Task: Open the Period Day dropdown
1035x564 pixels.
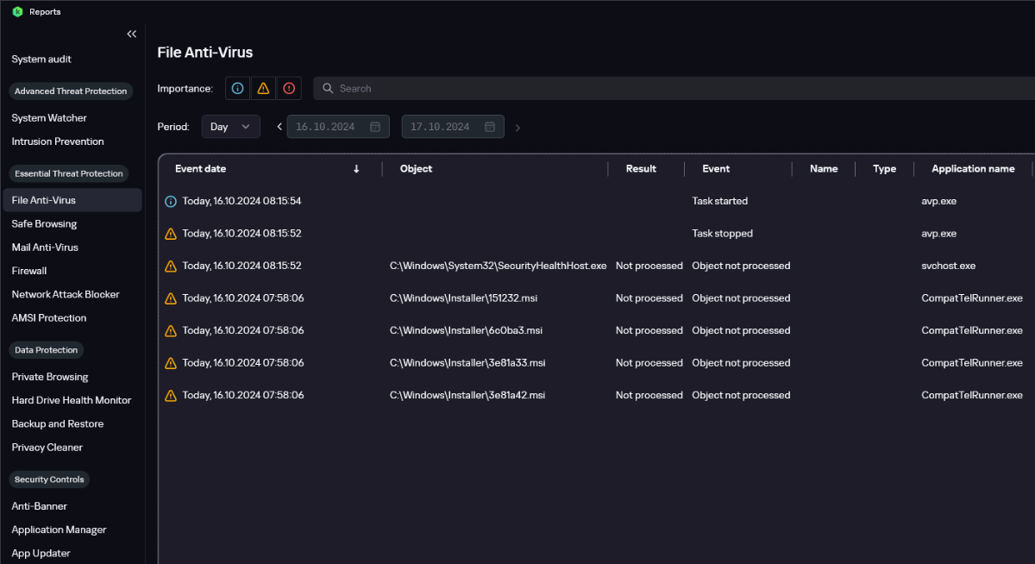Action: (x=230, y=127)
